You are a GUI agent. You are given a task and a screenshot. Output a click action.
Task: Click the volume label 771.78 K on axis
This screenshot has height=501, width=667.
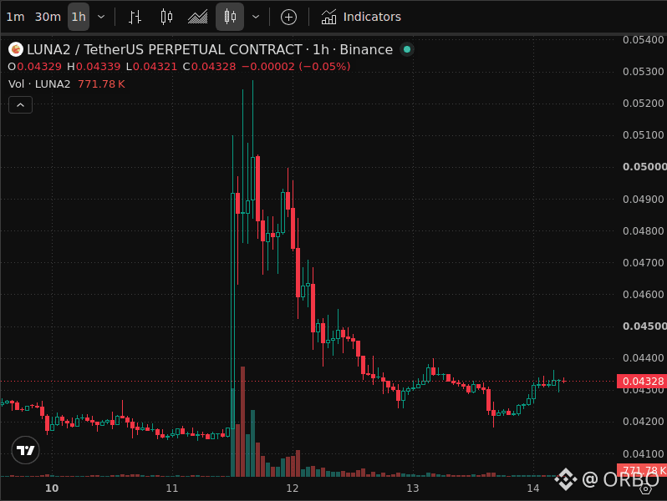pyautogui.click(x=642, y=470)
